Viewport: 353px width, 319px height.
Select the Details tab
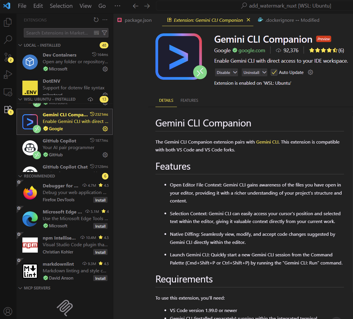[x=166, y=100]
